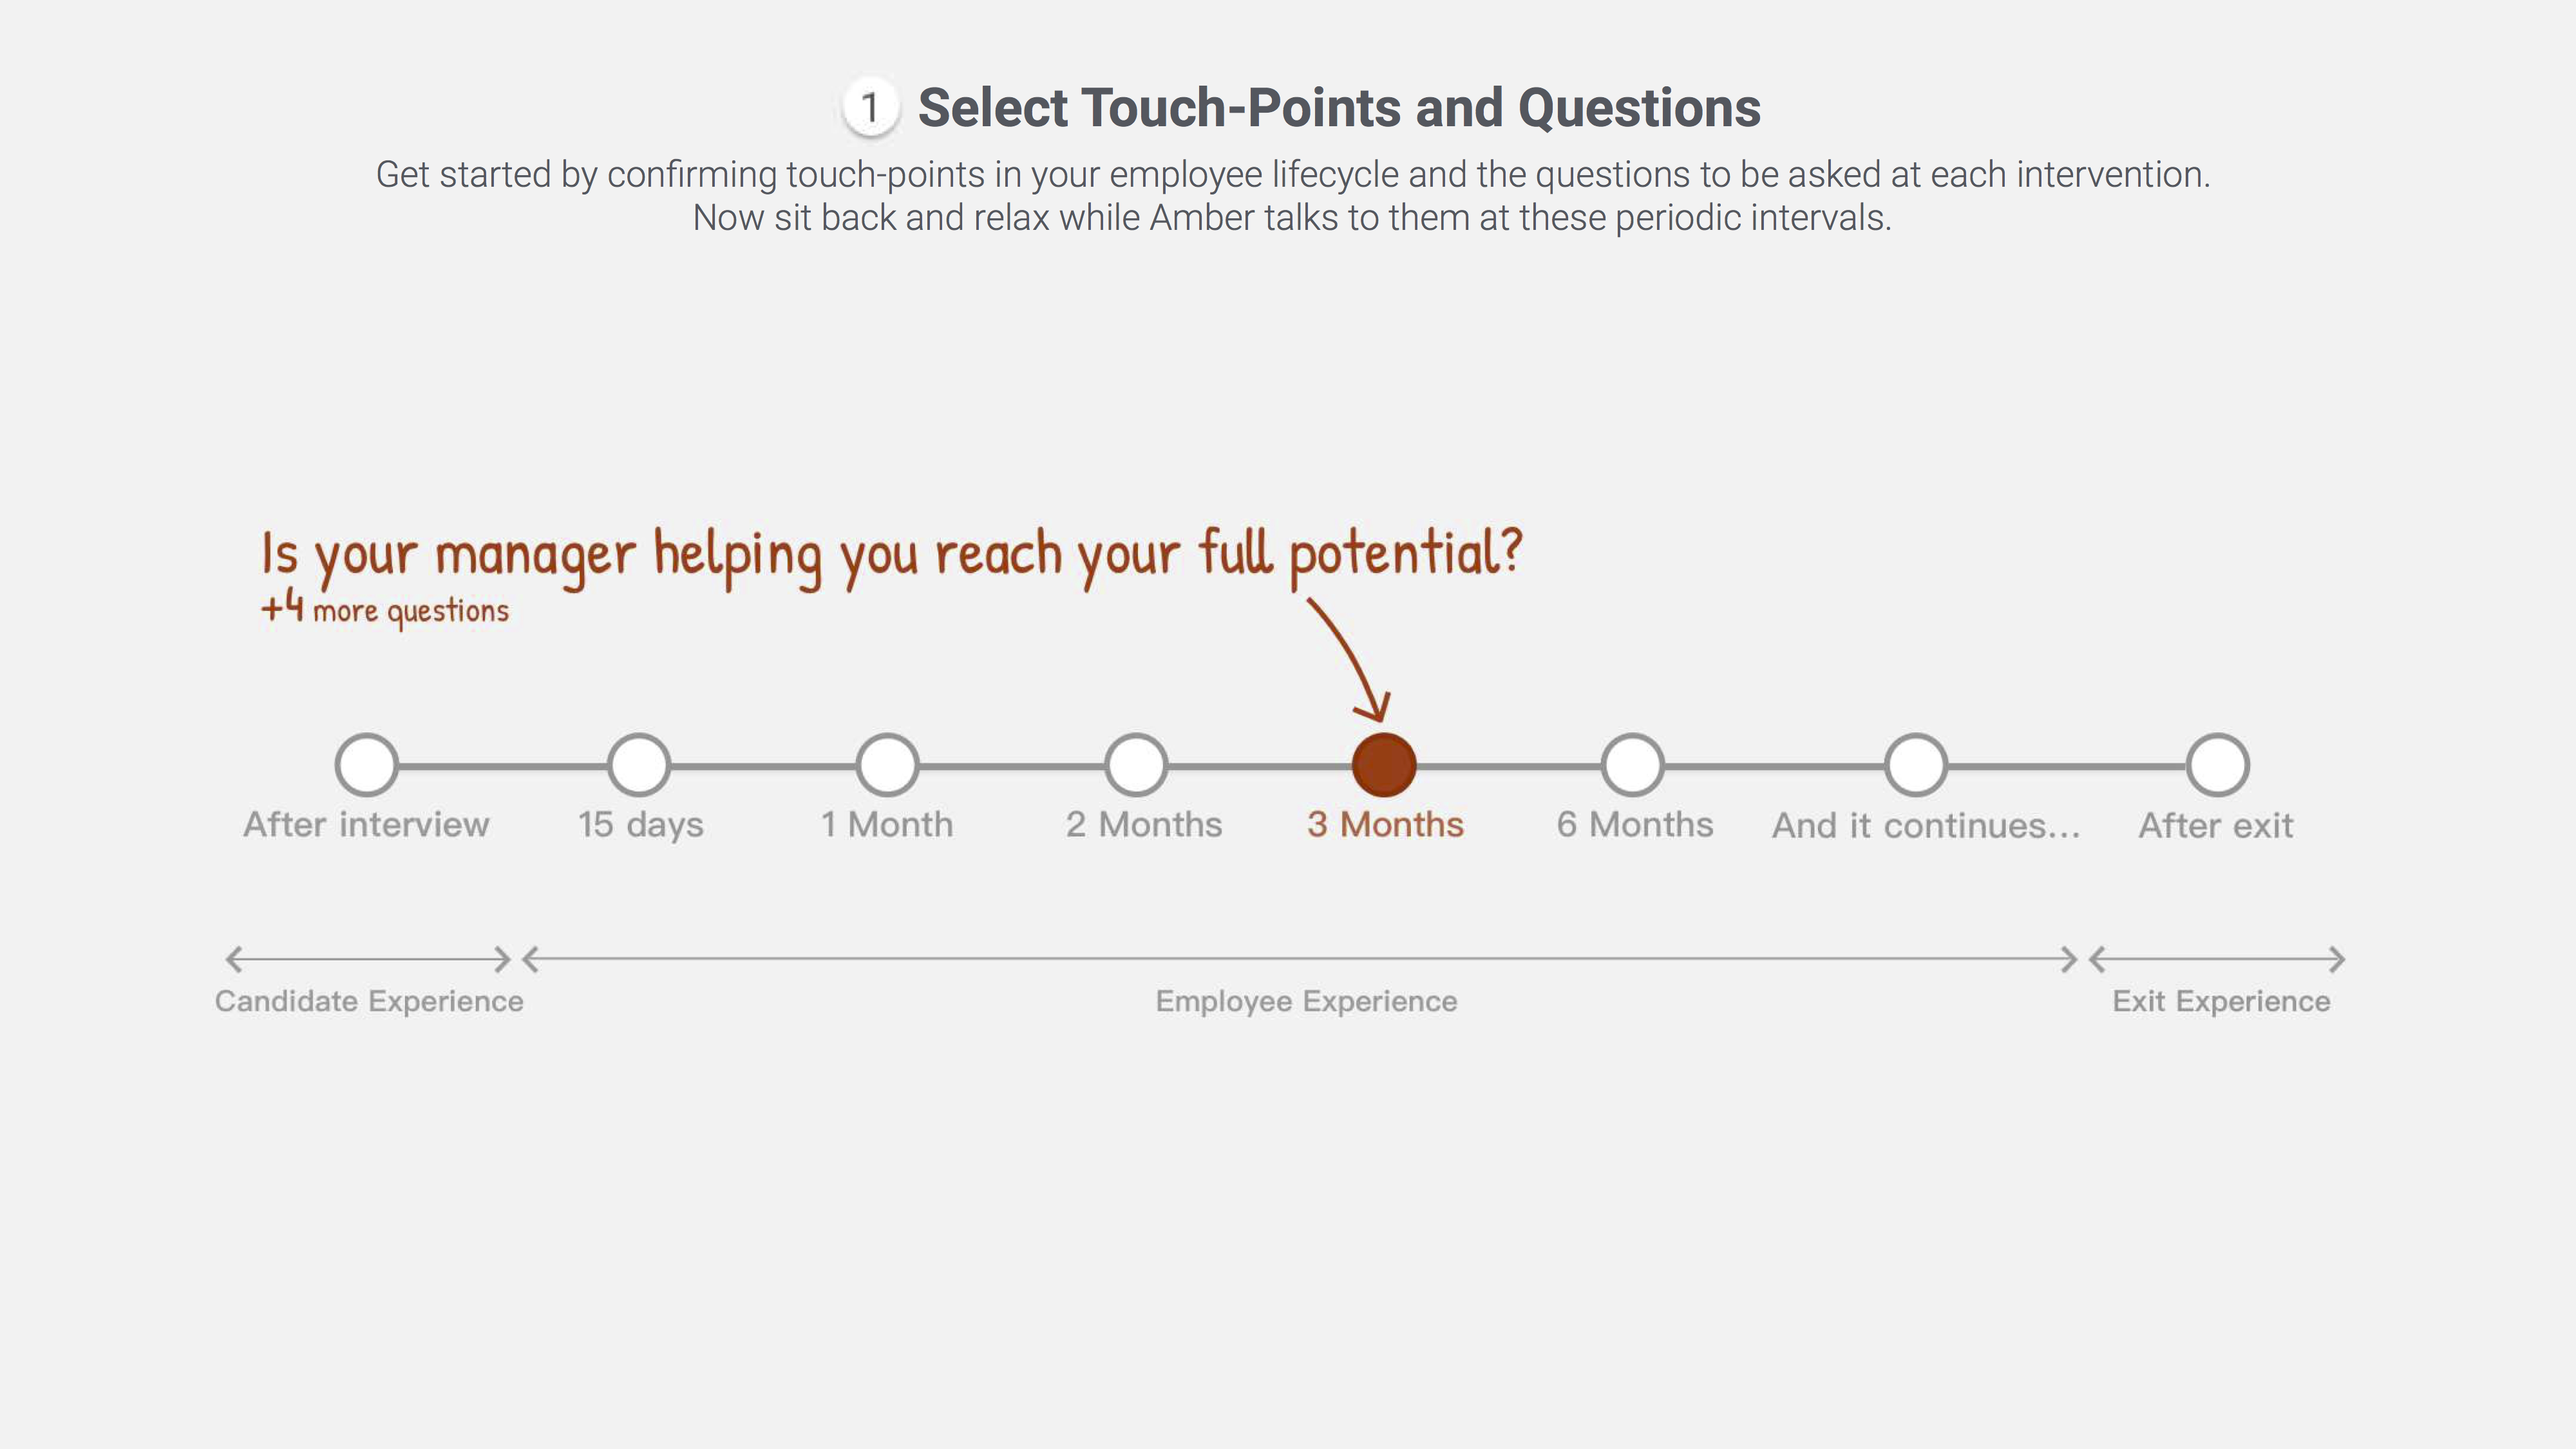Select the After interview touch-point circle

pyautogui.click(x=367, y=765)
